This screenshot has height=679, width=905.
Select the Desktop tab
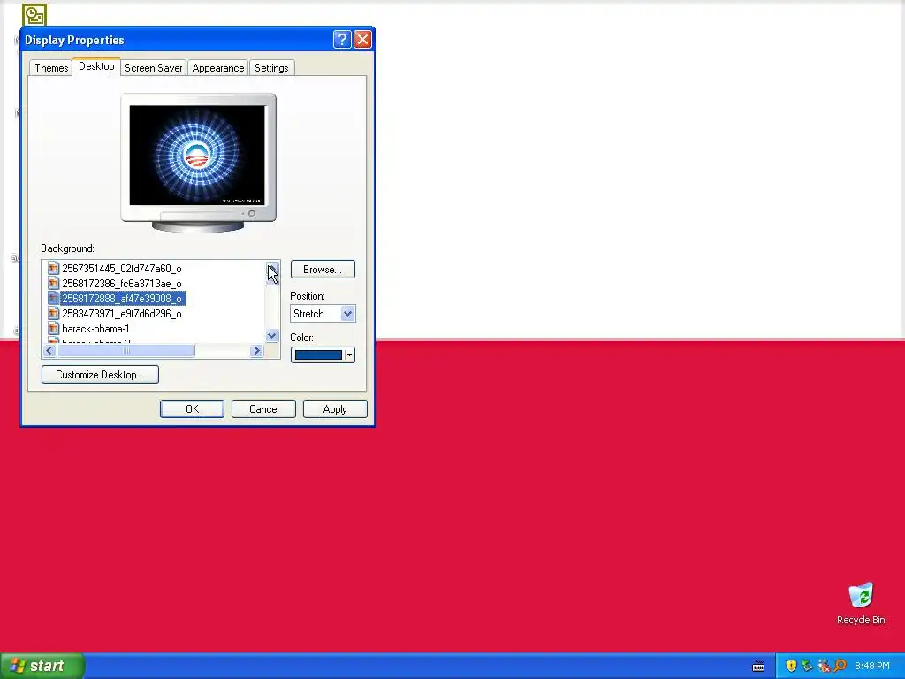tap(96, 66)
